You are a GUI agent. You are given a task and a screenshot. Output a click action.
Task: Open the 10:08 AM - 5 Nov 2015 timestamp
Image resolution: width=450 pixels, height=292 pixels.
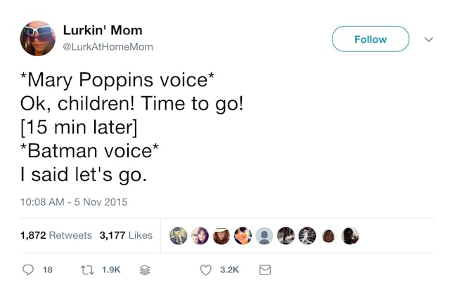click(x=74, y=202)
